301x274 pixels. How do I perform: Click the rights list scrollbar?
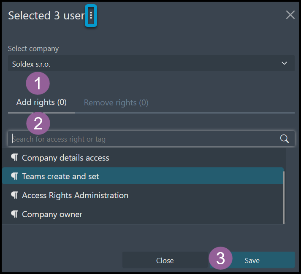point(284,198)
